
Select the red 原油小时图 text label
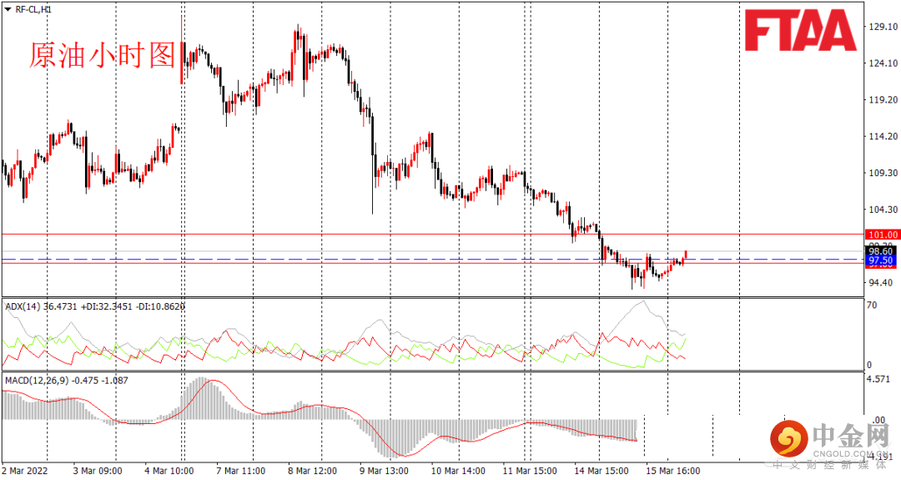(103, 56)
